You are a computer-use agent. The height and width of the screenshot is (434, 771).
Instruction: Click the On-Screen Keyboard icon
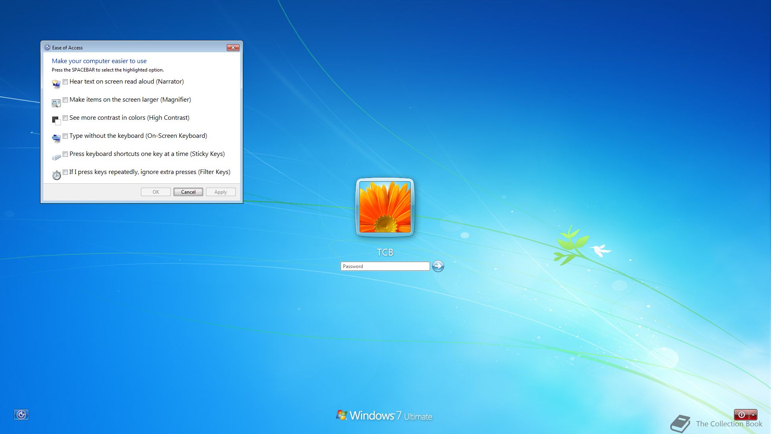pyautogui.click(x=56, y=139)
